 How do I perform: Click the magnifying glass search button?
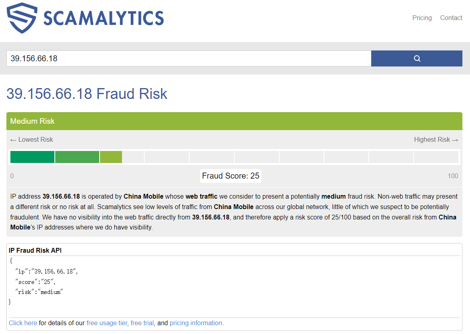[416, 58]
